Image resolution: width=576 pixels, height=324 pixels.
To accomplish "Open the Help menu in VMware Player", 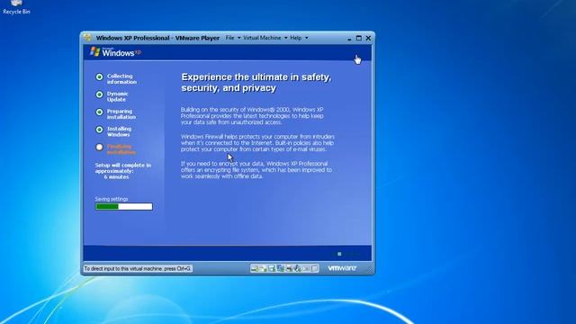I will [x=296, y=38].
